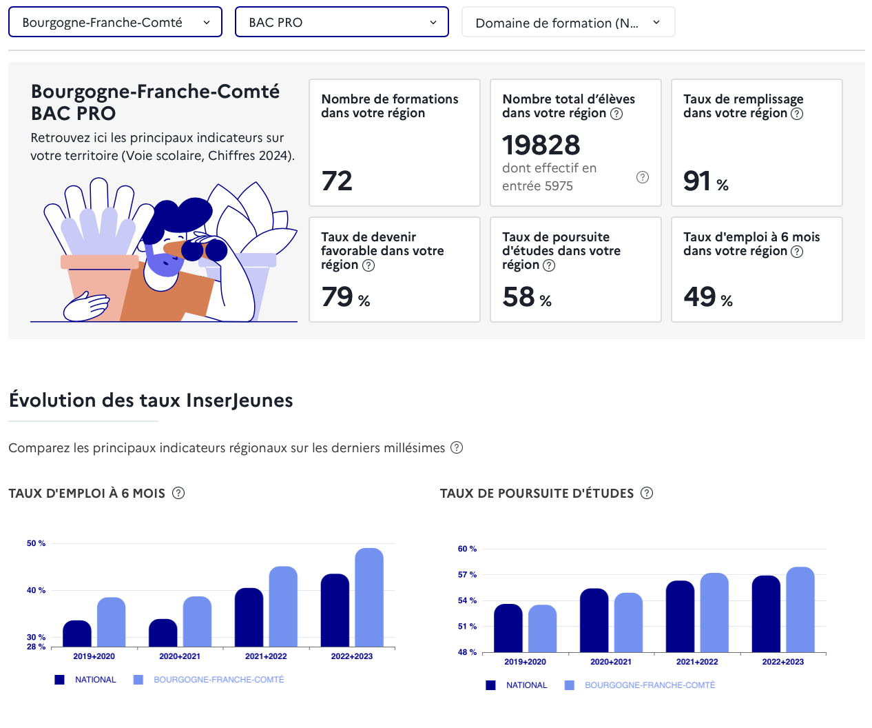The image size is (872, 728).
Task: Click the 2020+2021 axis label in poursuite d'études chart
Action: coord(611,662)
